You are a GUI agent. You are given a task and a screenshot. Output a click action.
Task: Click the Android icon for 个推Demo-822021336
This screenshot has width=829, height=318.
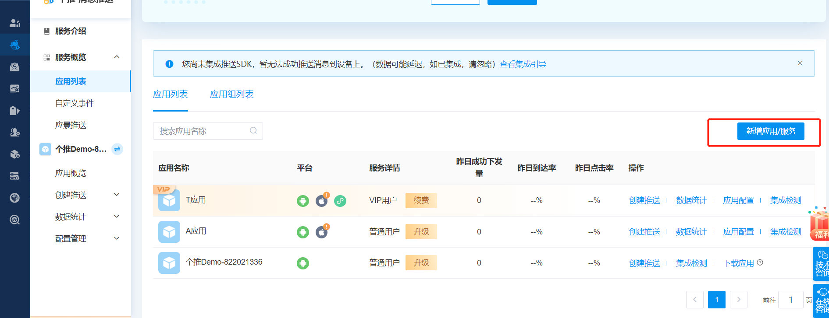point(303,263)
